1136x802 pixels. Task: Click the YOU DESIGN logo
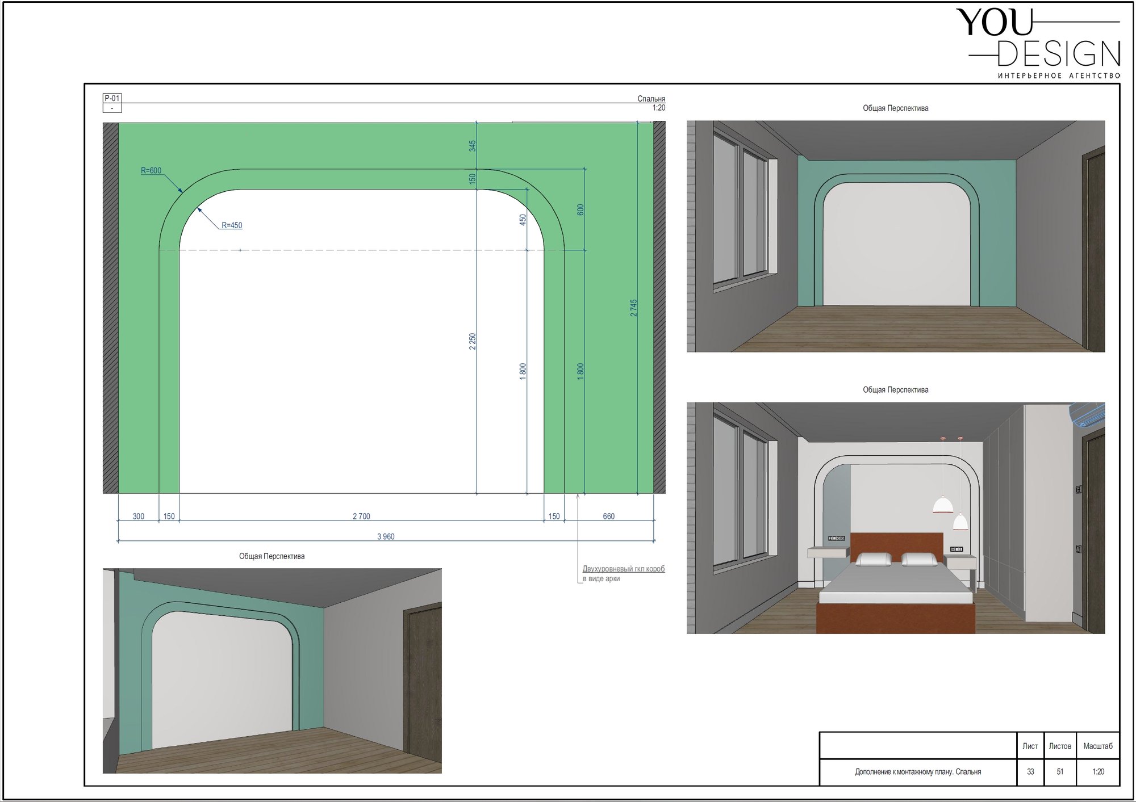[1038, 44]
